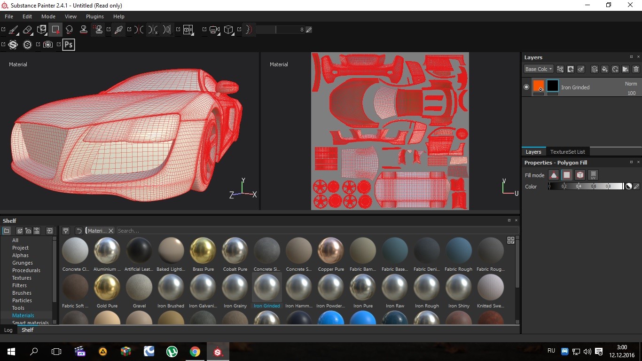Select the Eraser tool
This screenshot has width=642, height=361.
pyautogui.click(x=27, y=30)
